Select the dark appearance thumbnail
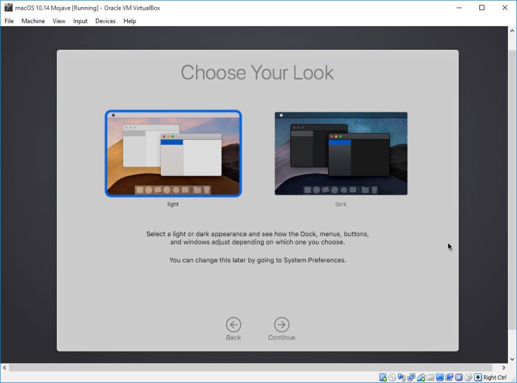The width and height of the screenshot is (517, 383). [x=341, y=153]
